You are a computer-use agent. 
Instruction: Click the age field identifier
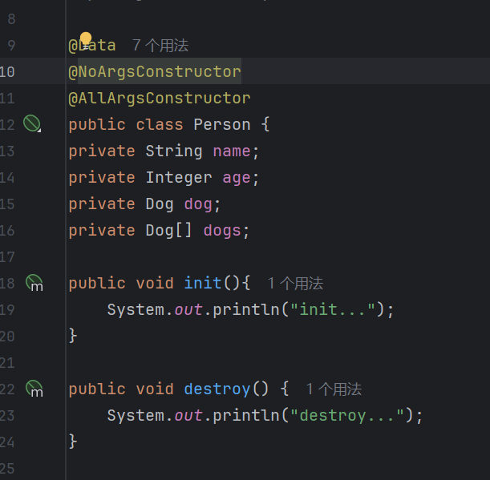click(237, 177)
